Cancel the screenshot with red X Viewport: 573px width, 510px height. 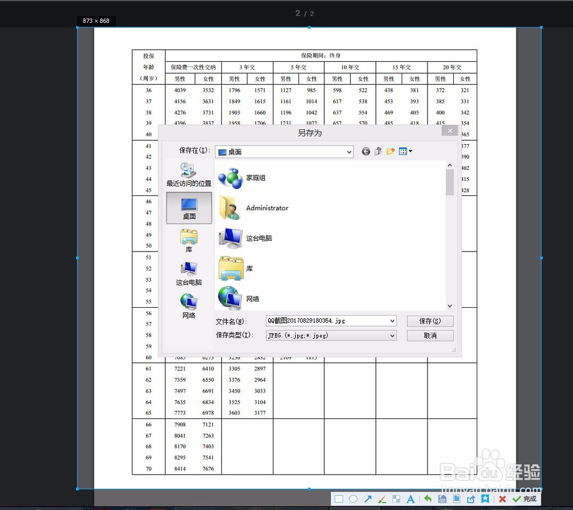coord(503,499)
